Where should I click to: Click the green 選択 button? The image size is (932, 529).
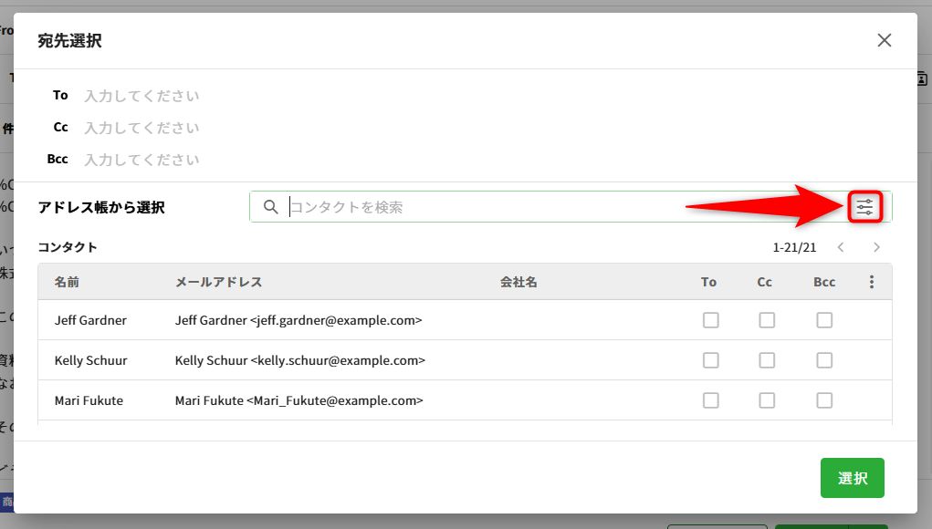pyautogui.click(x=852, y=478)
